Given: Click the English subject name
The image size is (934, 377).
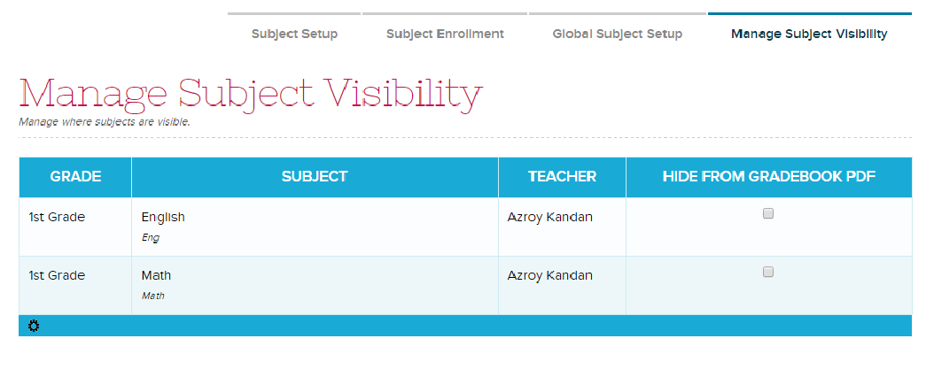Looking at the screenshot, I should 163,217.
